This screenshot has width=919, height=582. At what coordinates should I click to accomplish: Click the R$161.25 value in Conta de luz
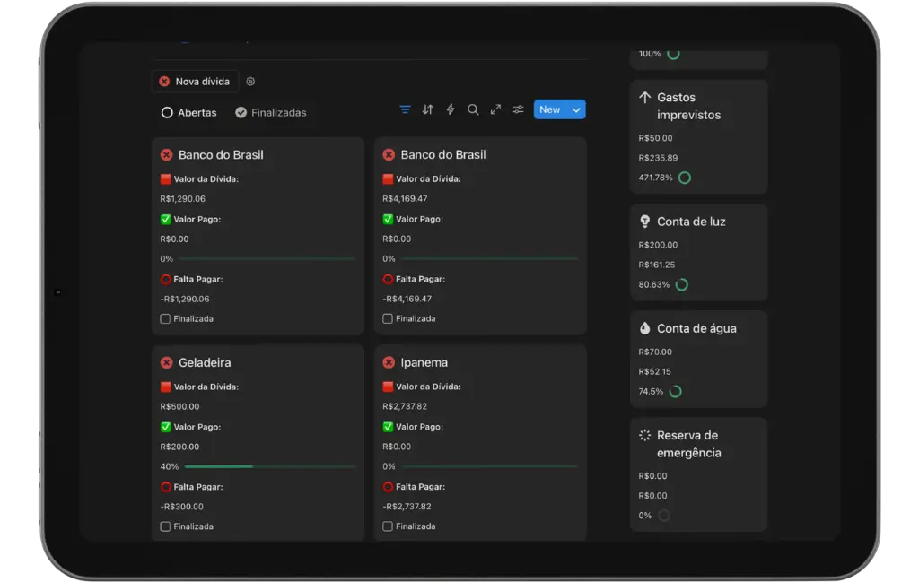coord(657,265)
